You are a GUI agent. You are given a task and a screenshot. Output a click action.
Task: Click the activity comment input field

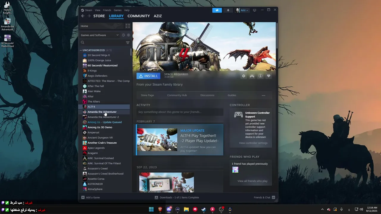180,112
